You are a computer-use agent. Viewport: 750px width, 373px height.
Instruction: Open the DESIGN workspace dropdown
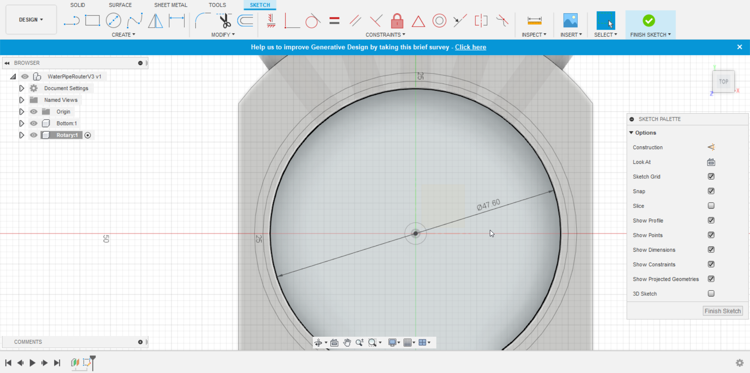(31, 20)
